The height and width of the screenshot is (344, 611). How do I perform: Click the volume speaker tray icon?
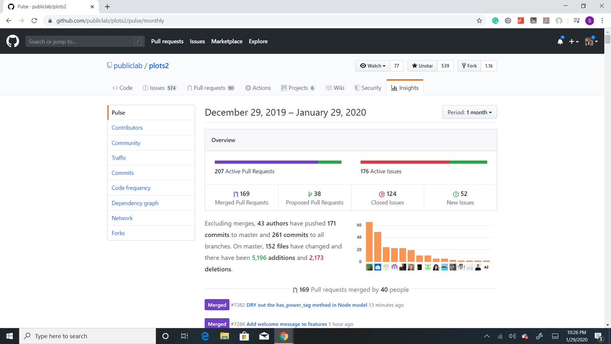click(512, 336)
